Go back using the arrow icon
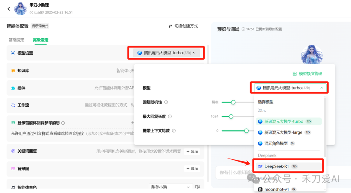This screenshot has height=193, width=351. pos(9,9)
